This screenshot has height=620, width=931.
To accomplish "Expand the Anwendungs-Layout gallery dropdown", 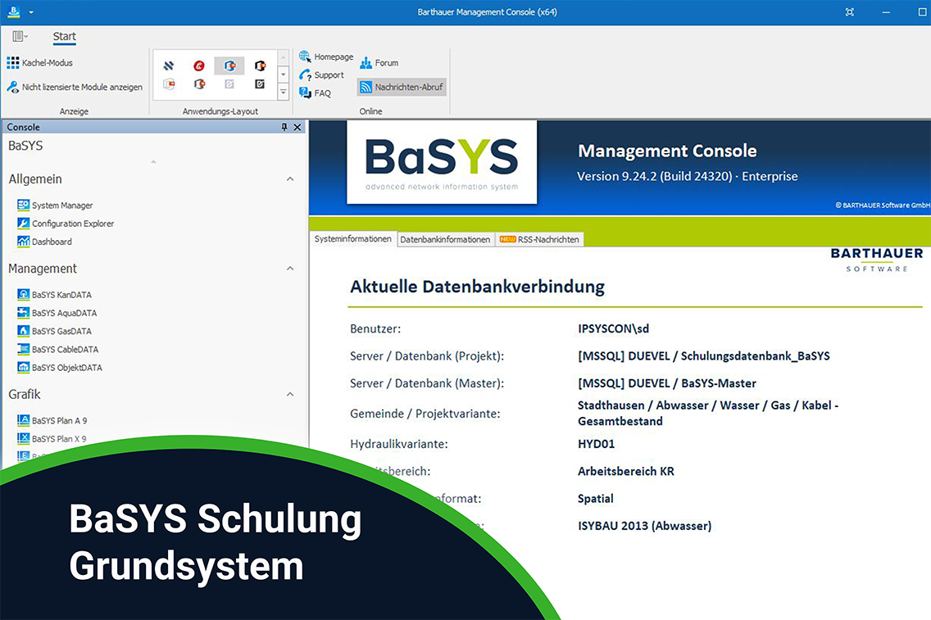I will point(283,93).
